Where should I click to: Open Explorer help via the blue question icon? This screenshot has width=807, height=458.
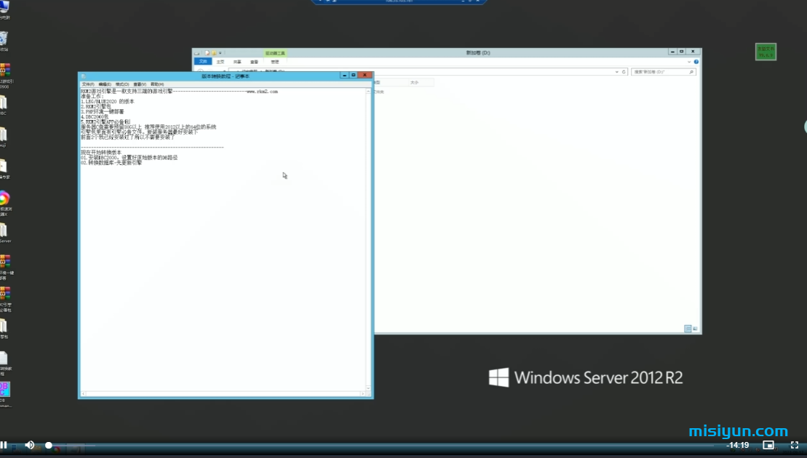tap(696, 62)
